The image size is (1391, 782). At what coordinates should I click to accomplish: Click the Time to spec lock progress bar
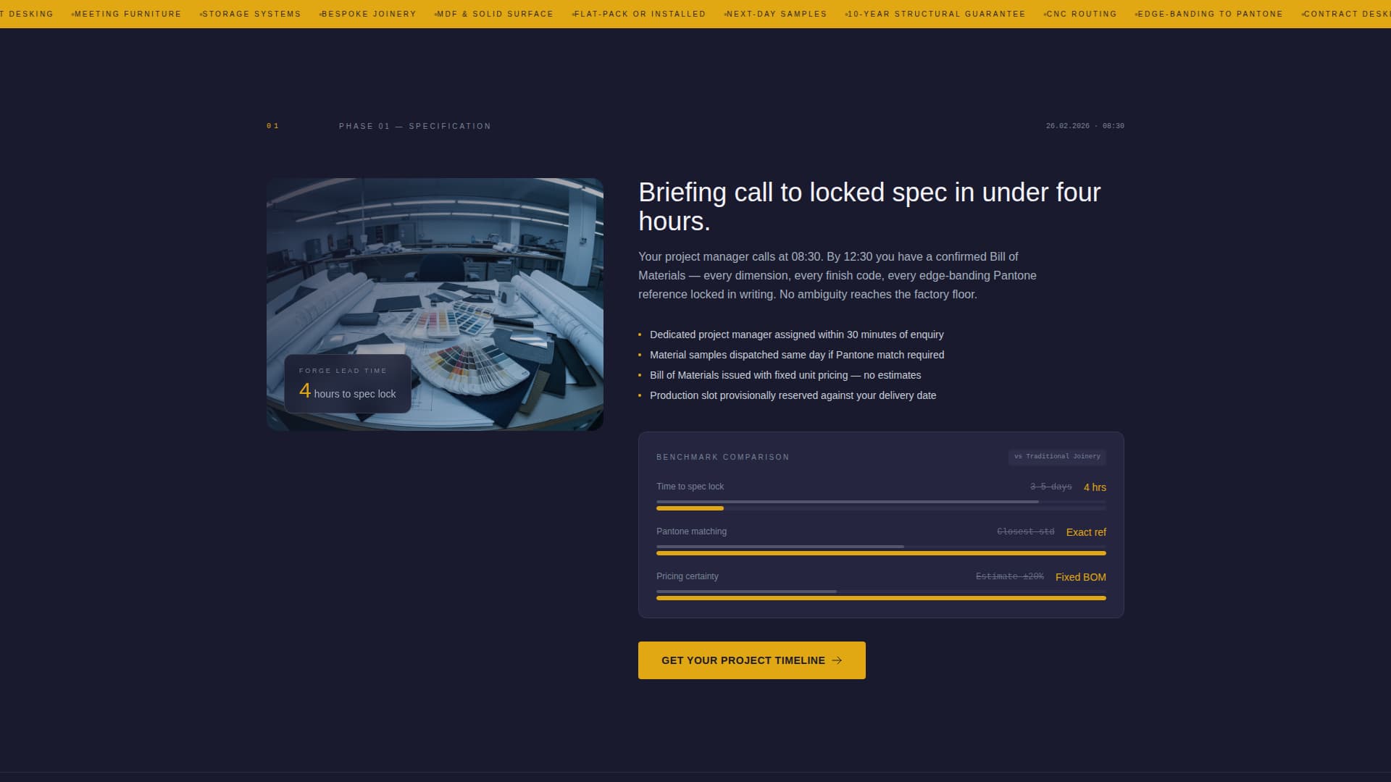(880, 505)
